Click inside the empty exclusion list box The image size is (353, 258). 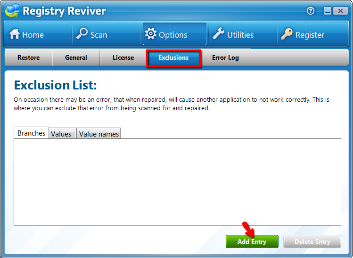pyautogui.click(x=177, y=181)
